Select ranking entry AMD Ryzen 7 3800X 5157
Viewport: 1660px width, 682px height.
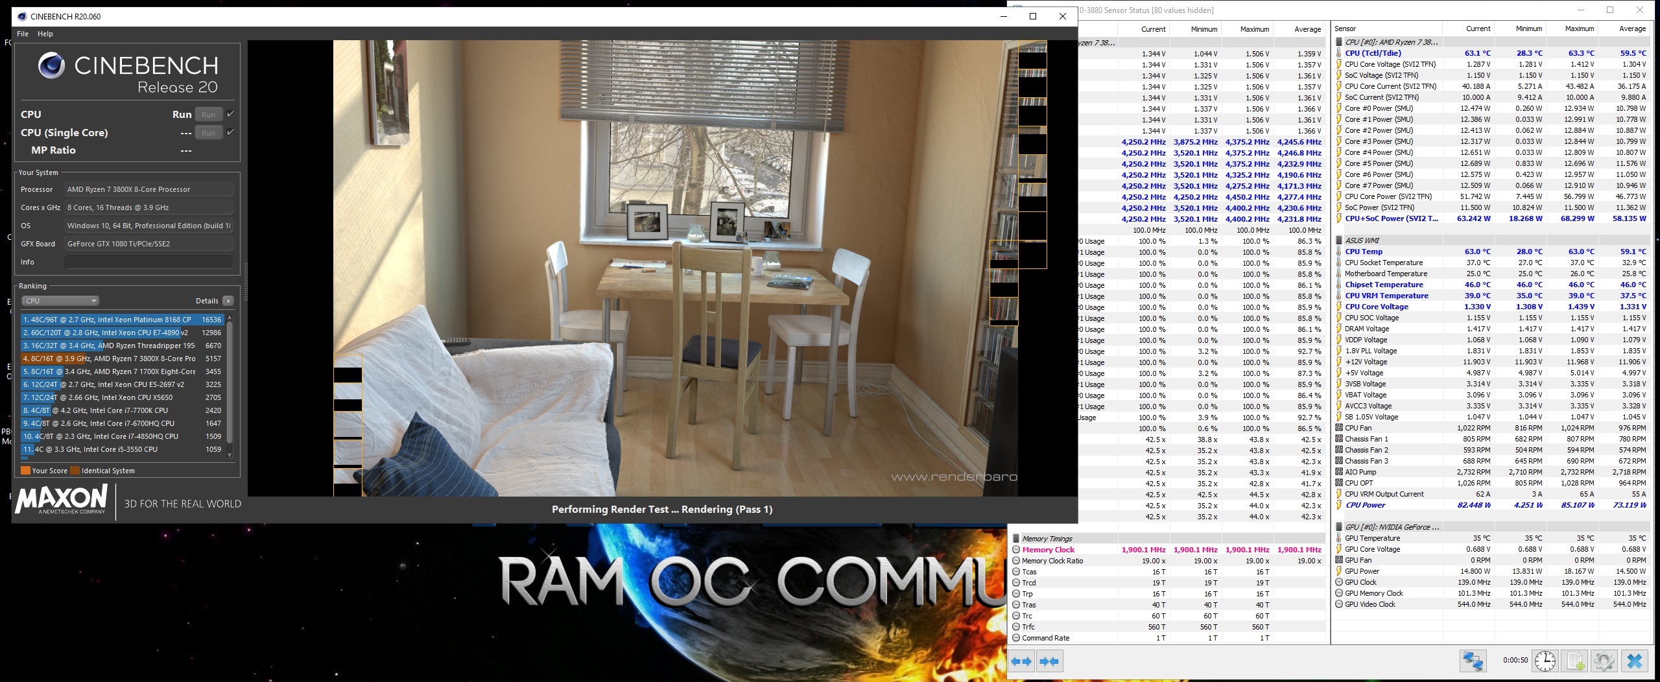coord(122,359)
